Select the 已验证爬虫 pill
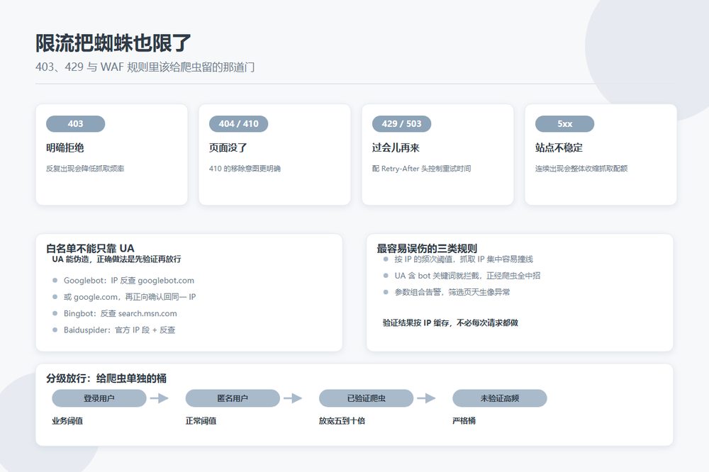Screen dimensions: 709x472 (367, 398)
